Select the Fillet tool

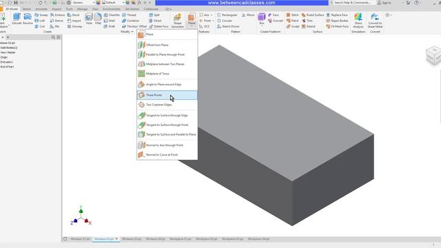(x=98, y=19)
